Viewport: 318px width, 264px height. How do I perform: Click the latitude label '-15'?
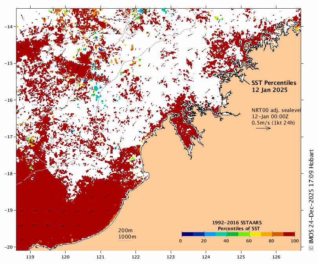(9, 63)
